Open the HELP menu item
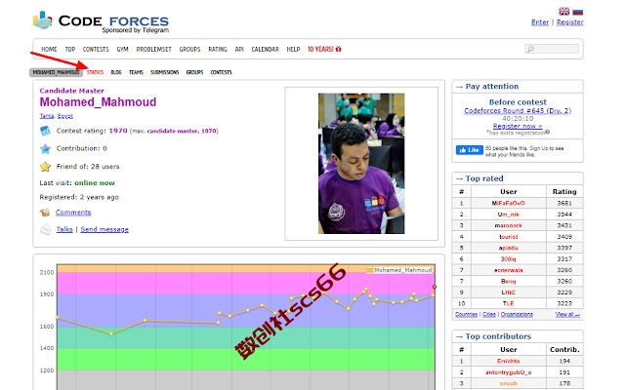Viewport: 625px width, 390px height. coord(293,50)
